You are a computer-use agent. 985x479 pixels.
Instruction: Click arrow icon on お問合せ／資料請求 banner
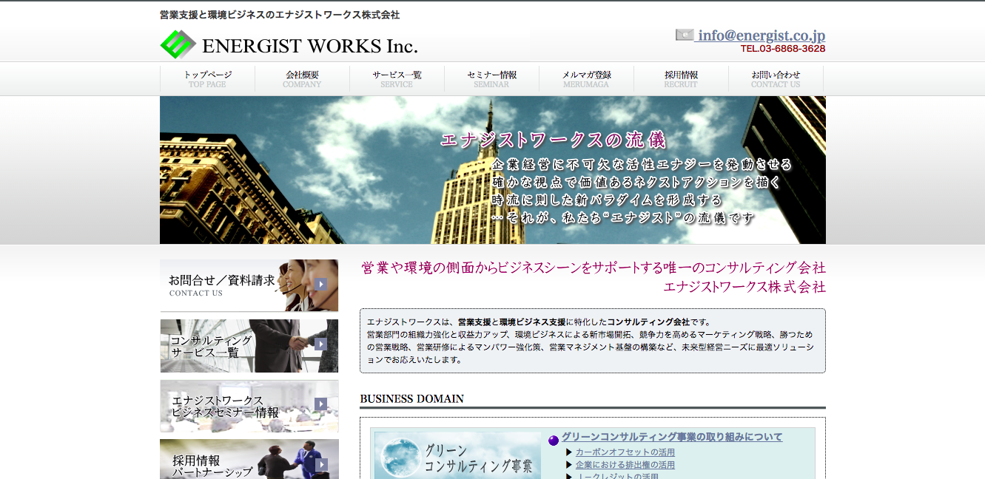point(320,284)
